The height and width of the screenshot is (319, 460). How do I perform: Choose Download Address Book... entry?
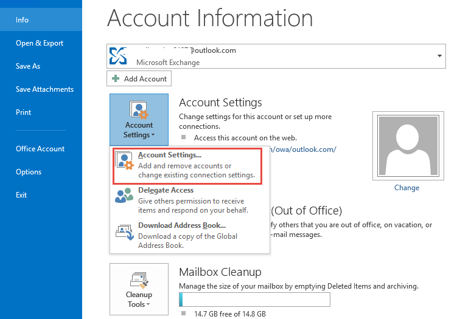(189, 237)
